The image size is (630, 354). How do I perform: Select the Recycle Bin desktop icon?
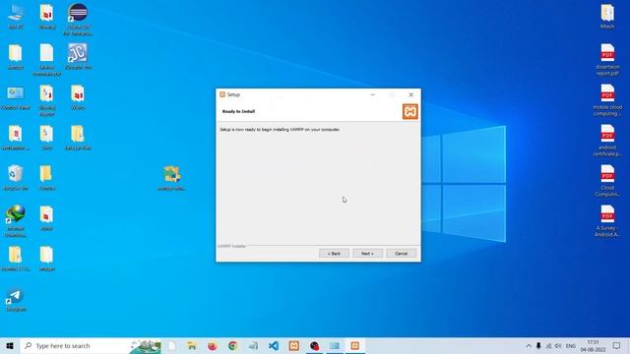(16, 178)
